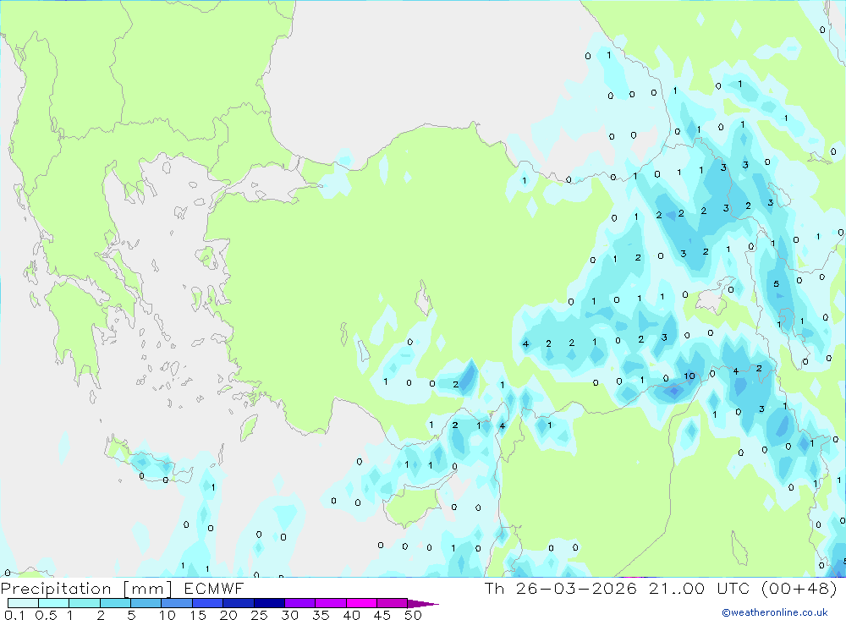Click the '25' legend scale label
This screenshot has width=846, height=620.
(x=259, y=615)
